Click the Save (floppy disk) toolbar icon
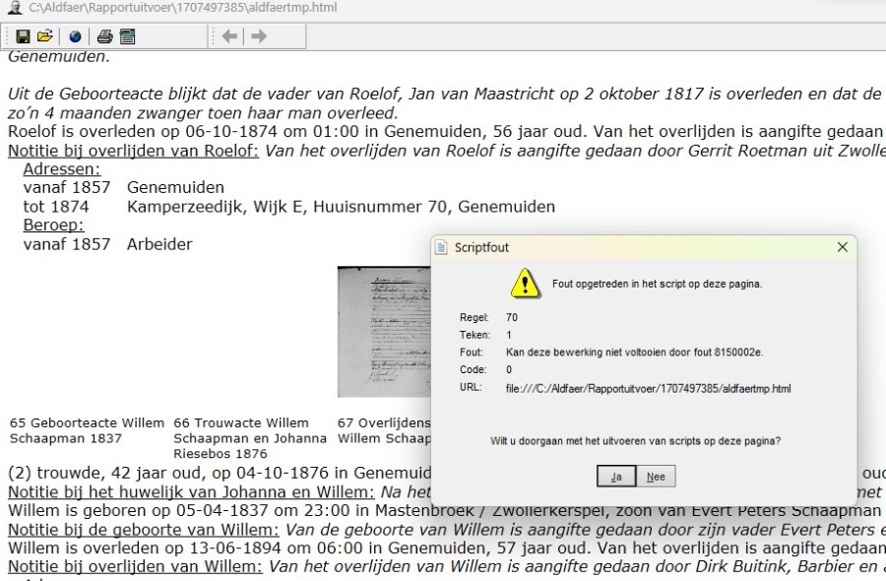This screenshot has height=581, width=886. 23,36
